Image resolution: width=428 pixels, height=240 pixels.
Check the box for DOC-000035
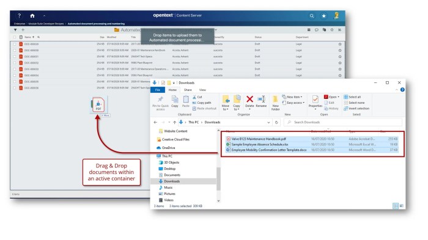15,82
